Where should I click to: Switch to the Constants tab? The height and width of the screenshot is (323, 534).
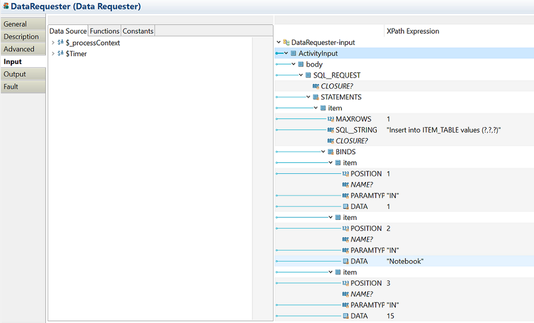point(138,31)
